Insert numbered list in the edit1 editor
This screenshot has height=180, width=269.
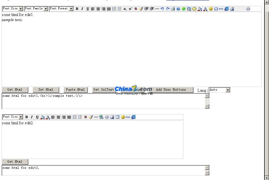pos(114,9)
